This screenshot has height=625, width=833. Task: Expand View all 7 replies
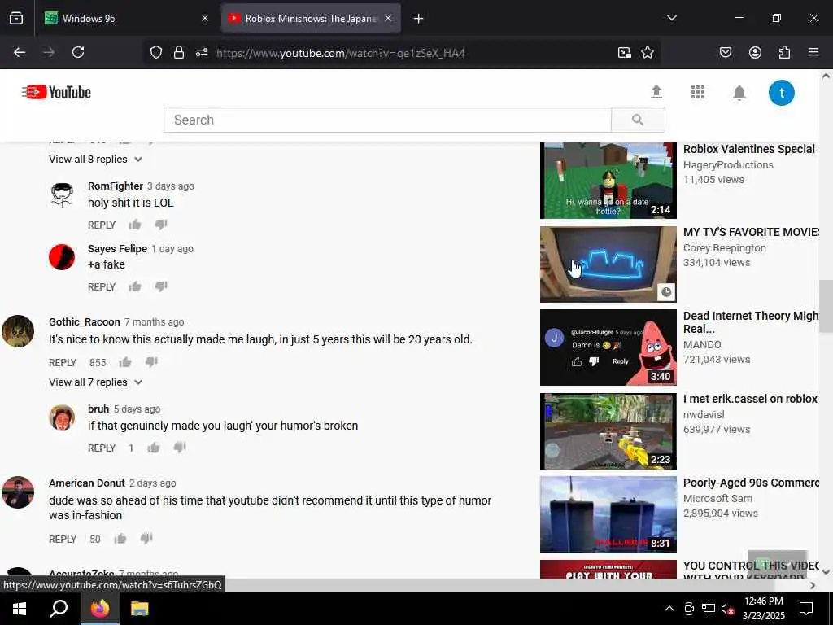(96, 382)
